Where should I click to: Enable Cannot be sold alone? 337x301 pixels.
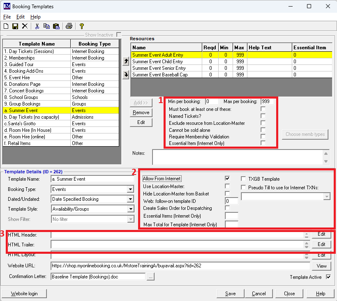[263, 130]
